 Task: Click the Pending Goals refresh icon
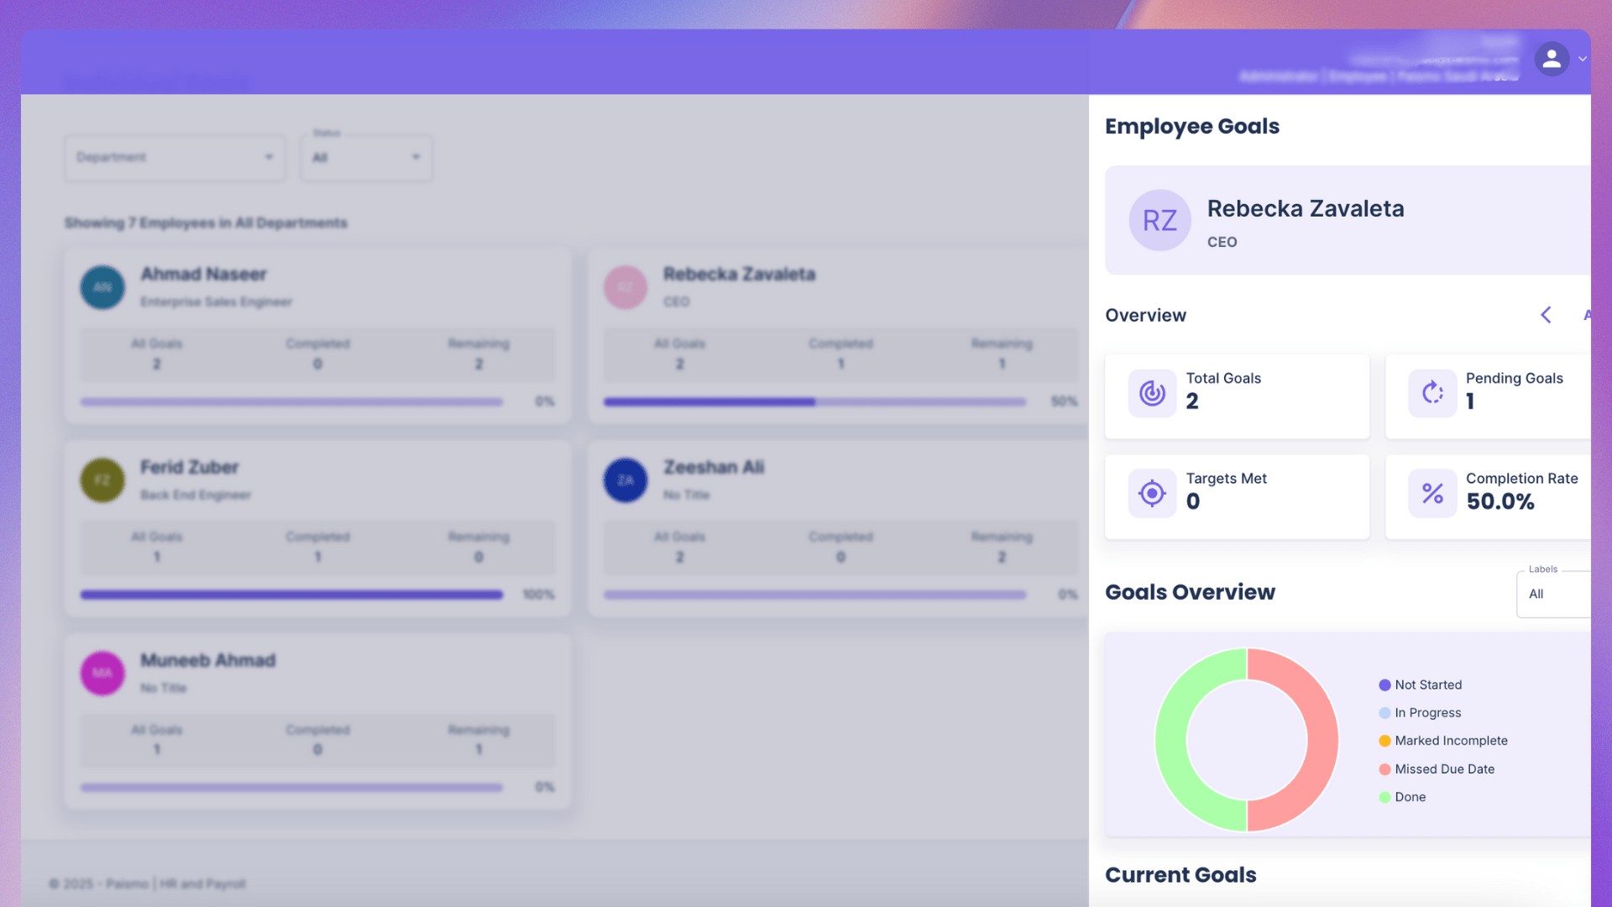pos(1432,392)
